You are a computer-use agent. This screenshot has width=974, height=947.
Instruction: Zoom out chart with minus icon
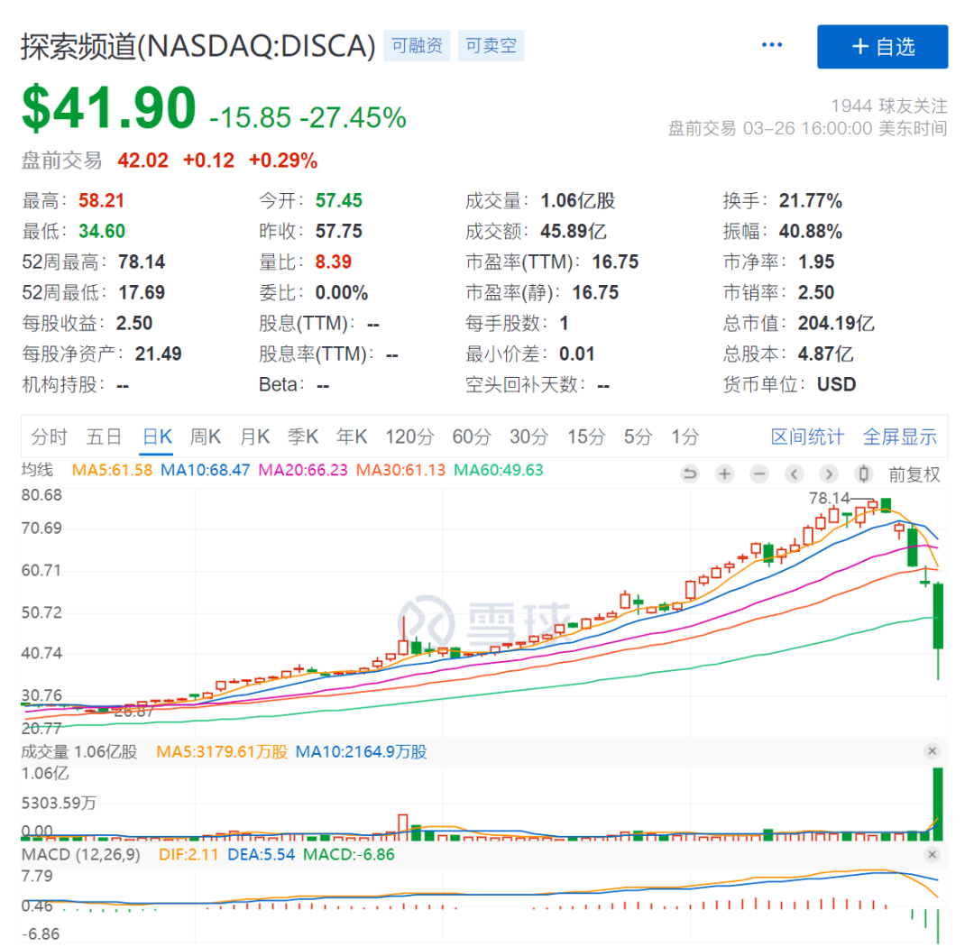pyautogui.click(x=759, y=474)
